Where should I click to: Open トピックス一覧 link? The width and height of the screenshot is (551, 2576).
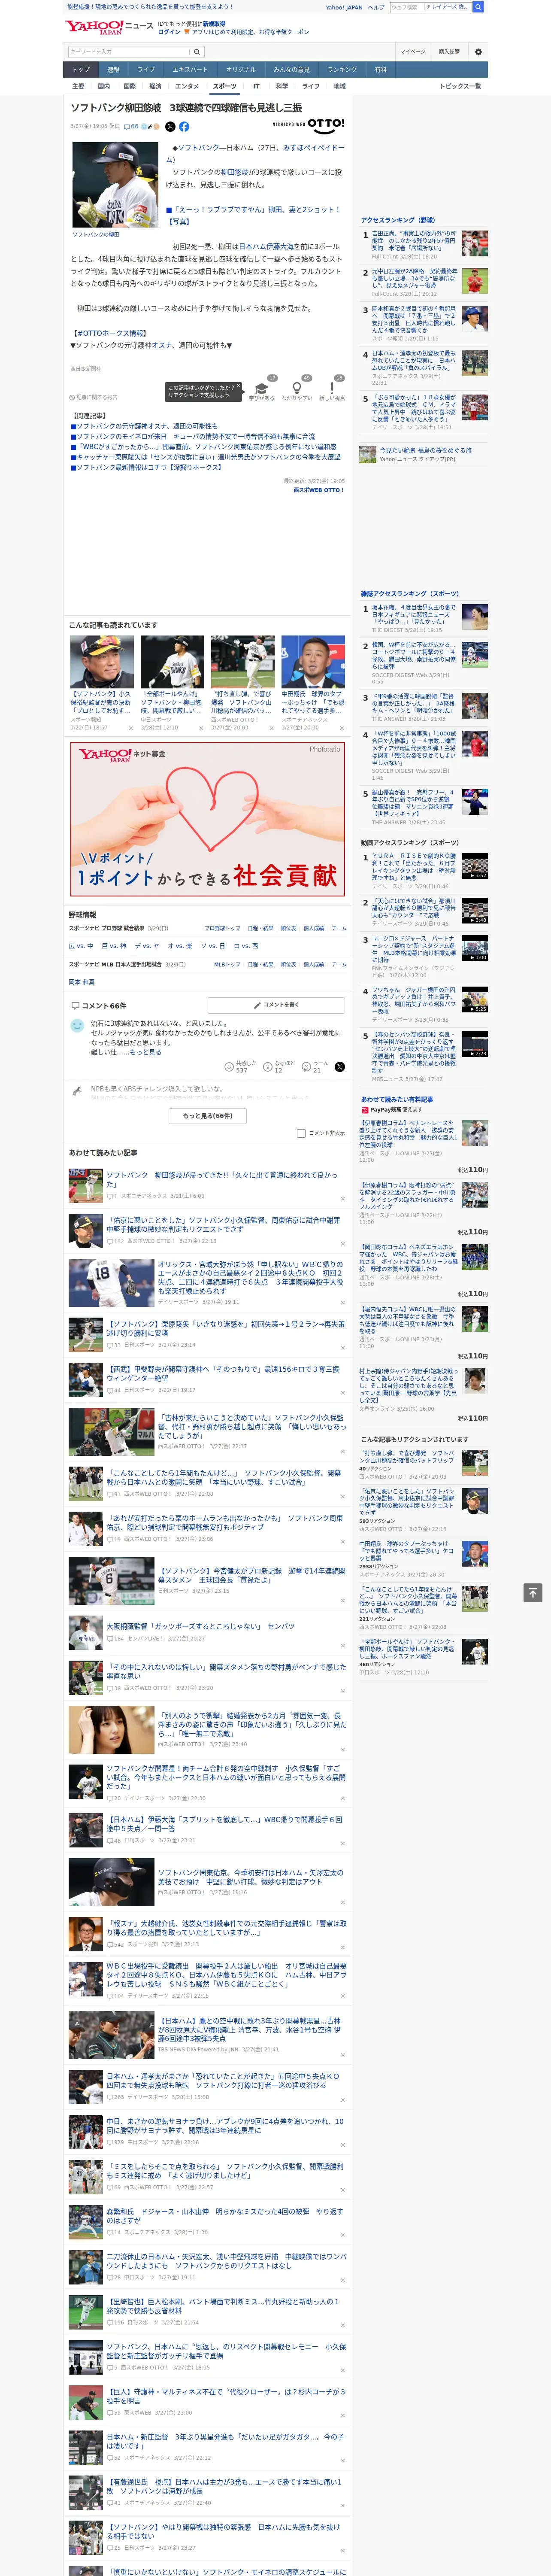pos(460,86)
